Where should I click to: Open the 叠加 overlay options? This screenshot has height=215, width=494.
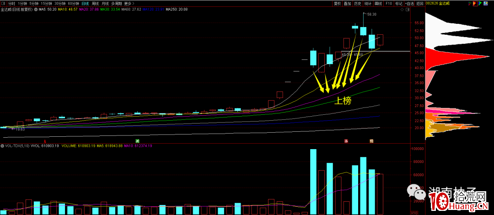click(348, 3)
